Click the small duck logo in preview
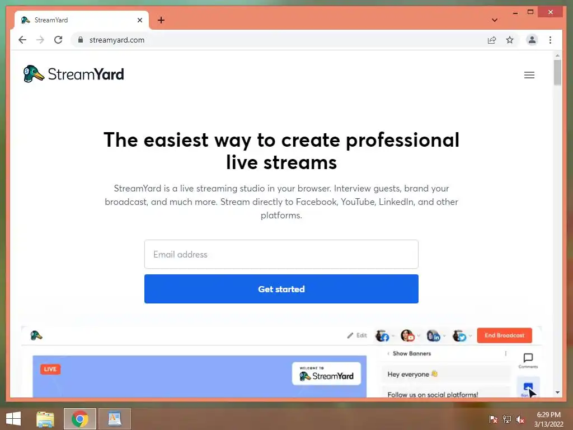Screen dimensions: 573x430 [36, 335]
